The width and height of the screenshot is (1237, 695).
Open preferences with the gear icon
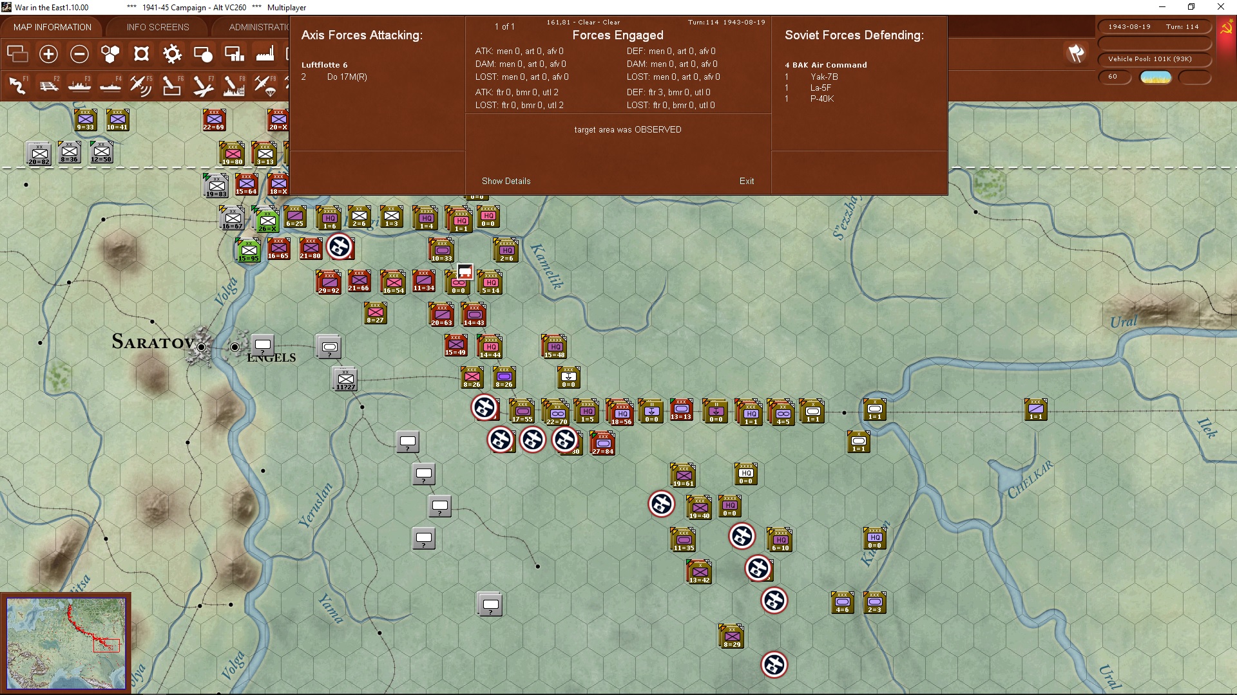[x=172, y=54]
